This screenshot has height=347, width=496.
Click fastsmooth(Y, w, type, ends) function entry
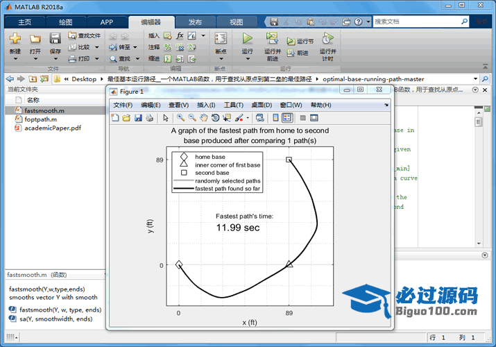[55, 310]
